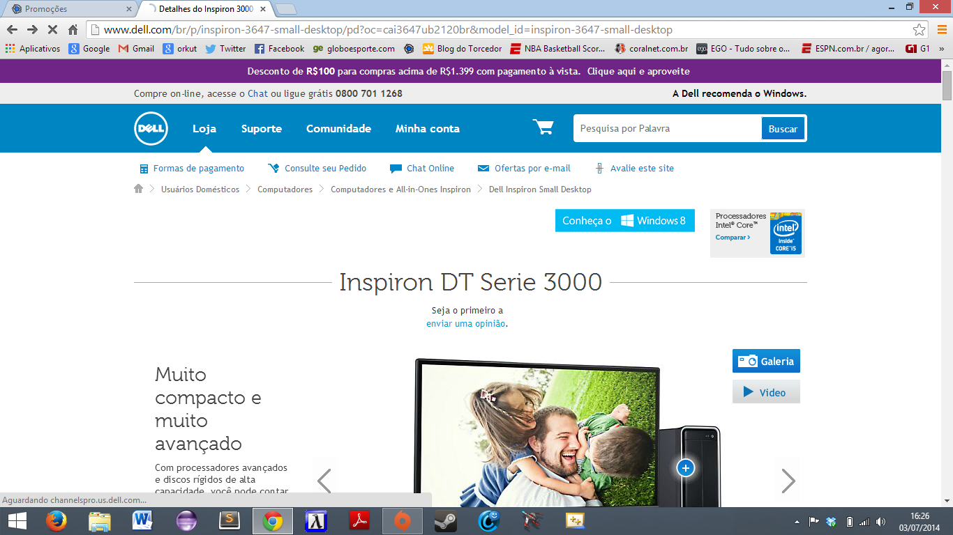Click the home icon in the breadcrumb
The height and width of the screenshot is (535, 953).
click(x=138, y=189)
